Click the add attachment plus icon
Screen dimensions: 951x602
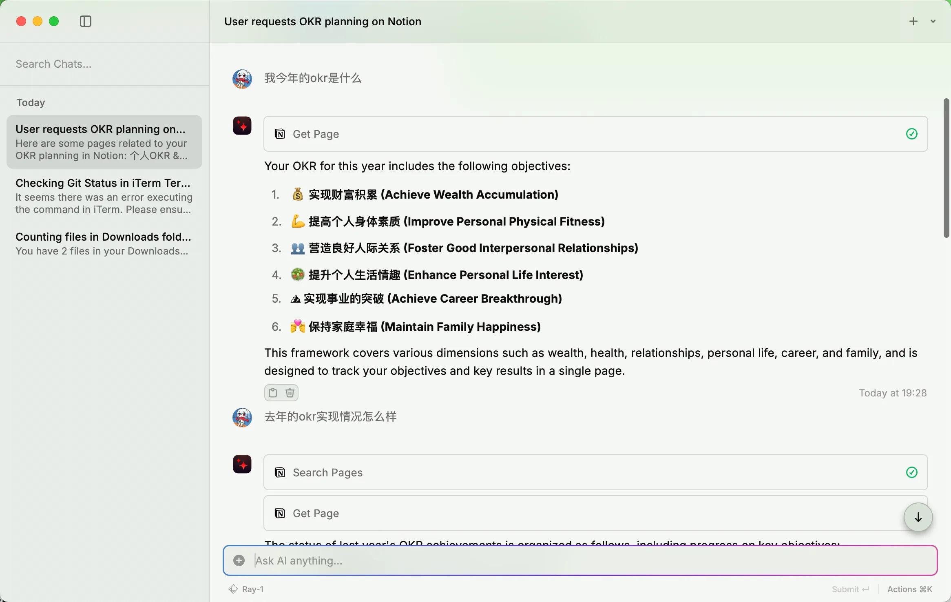pos(239,560)
